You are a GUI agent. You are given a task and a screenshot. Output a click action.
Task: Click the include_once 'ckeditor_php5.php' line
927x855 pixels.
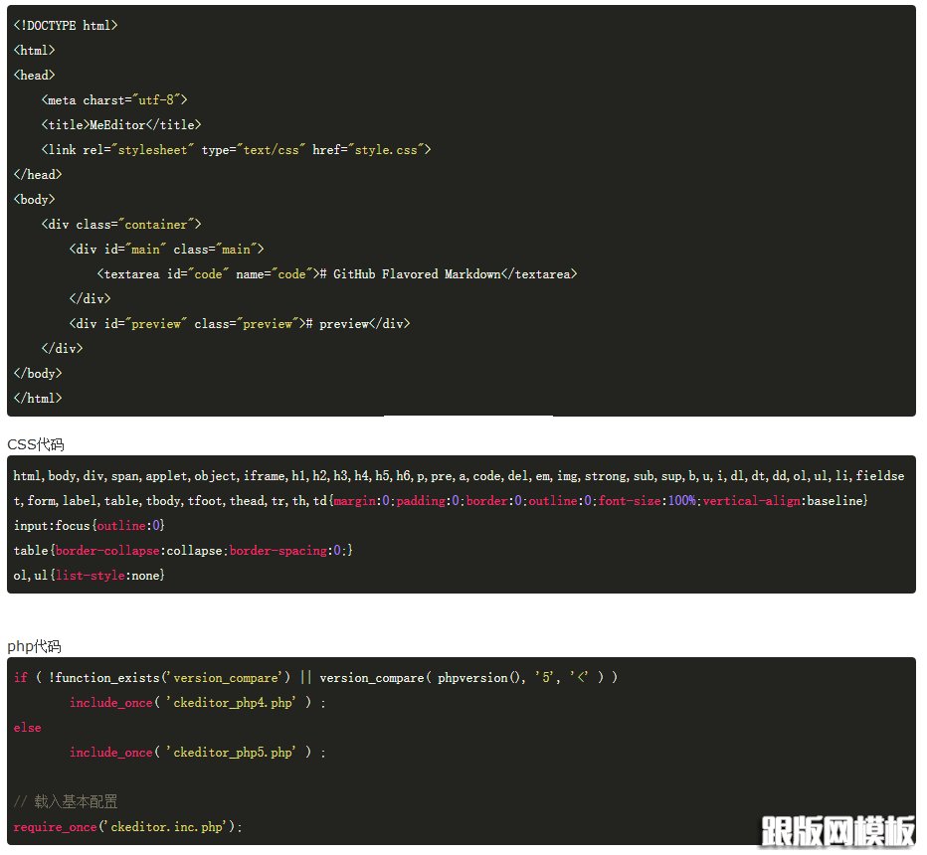click(198, 752)
